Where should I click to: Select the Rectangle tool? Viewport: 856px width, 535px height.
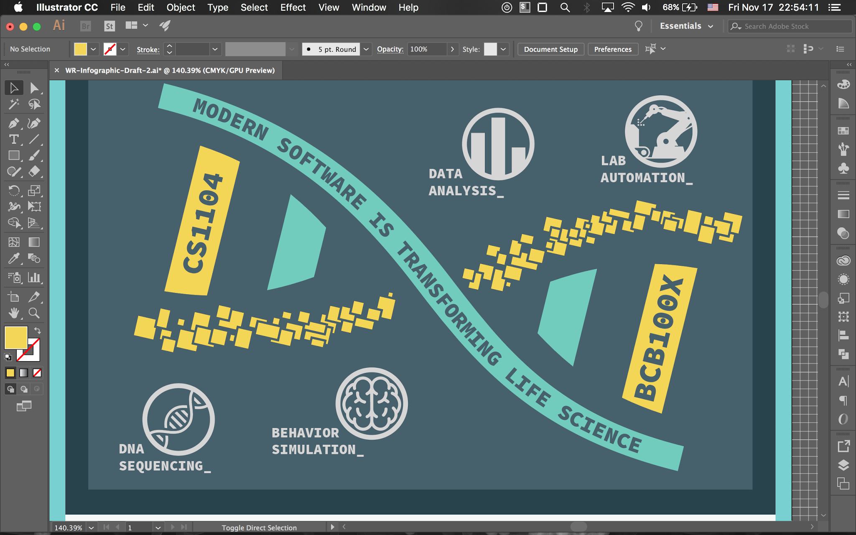click(13, 155)
